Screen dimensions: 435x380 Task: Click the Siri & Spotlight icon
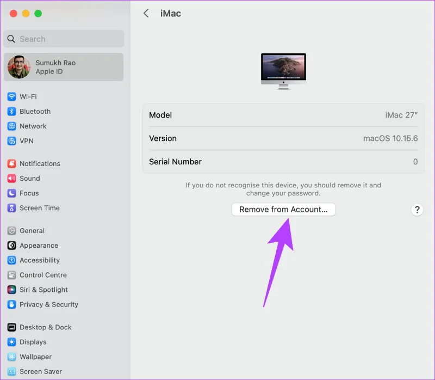[11, 290]
